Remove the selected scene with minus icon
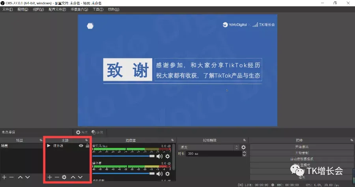Screen dimensions: 355x187 pyautogui.click(x=11, y=177)
